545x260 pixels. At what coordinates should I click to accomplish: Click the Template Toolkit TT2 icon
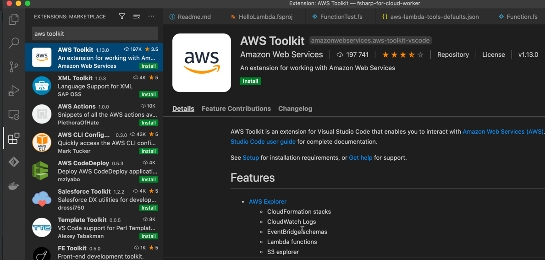point(42,227)
